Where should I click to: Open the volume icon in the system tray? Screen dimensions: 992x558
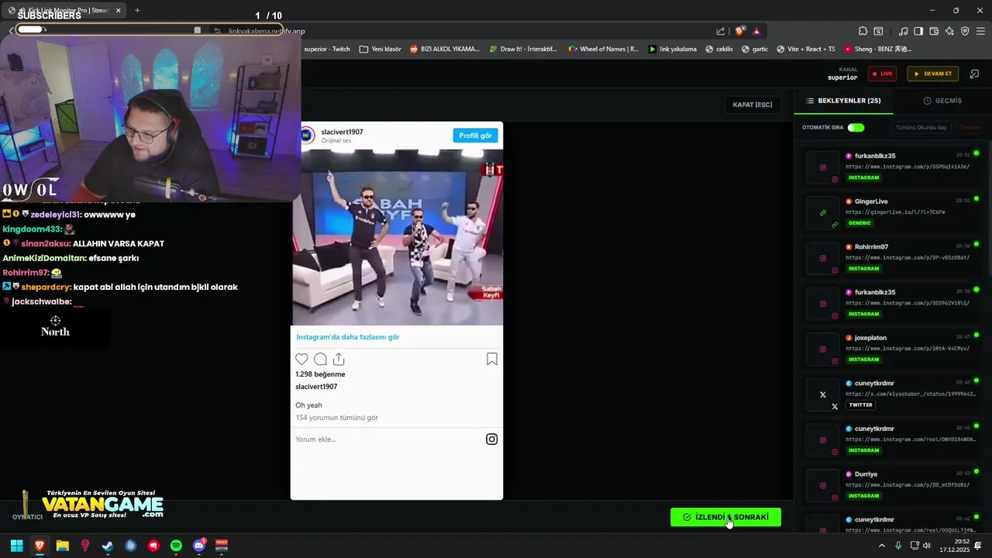coord(928,546)
